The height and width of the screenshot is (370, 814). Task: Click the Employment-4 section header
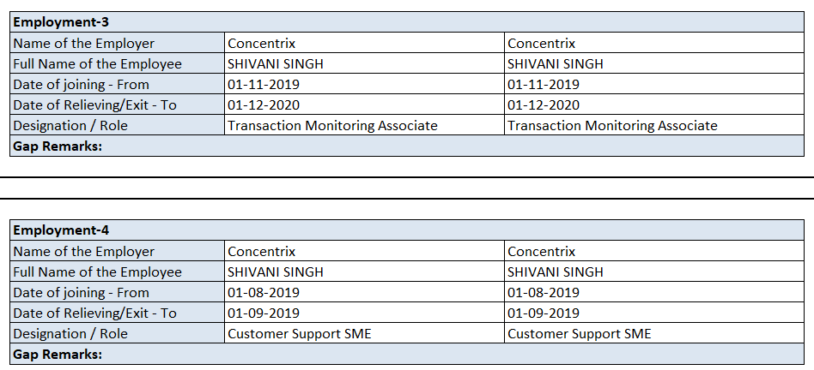(61, 230)
